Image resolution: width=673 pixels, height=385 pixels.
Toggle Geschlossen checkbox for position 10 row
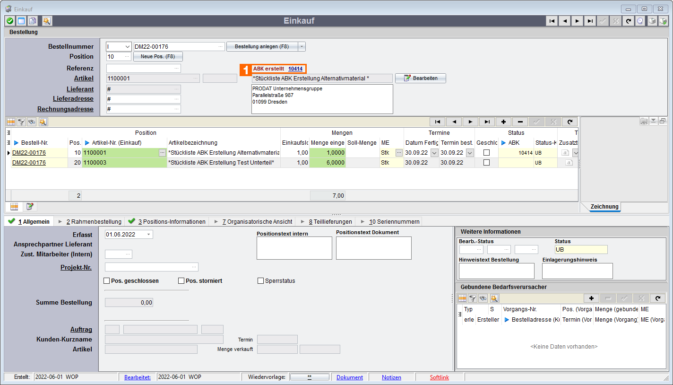[x=486, y=153]
